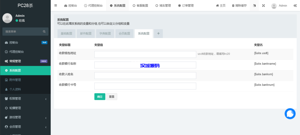Select 系统配置 in the sidebar

tap(25, 70)
